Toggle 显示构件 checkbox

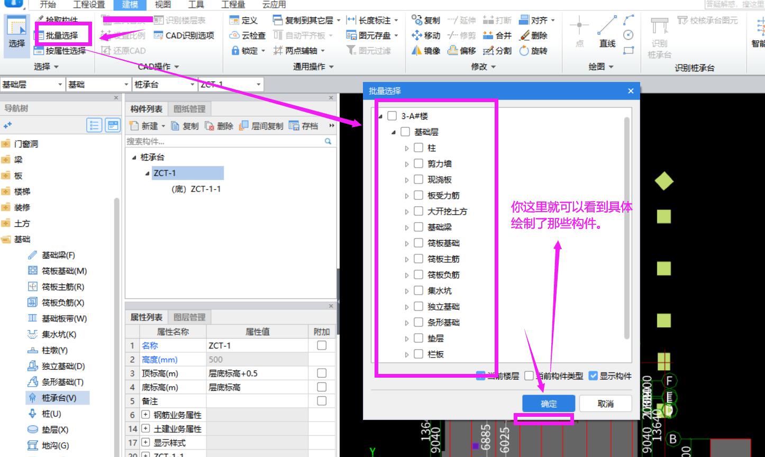(593, 376)
